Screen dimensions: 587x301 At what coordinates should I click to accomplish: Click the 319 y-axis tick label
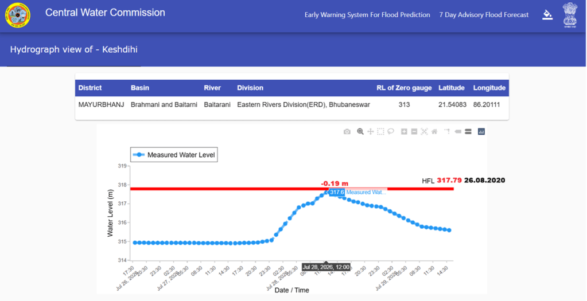pyautogui.click(x=122, y=166)
